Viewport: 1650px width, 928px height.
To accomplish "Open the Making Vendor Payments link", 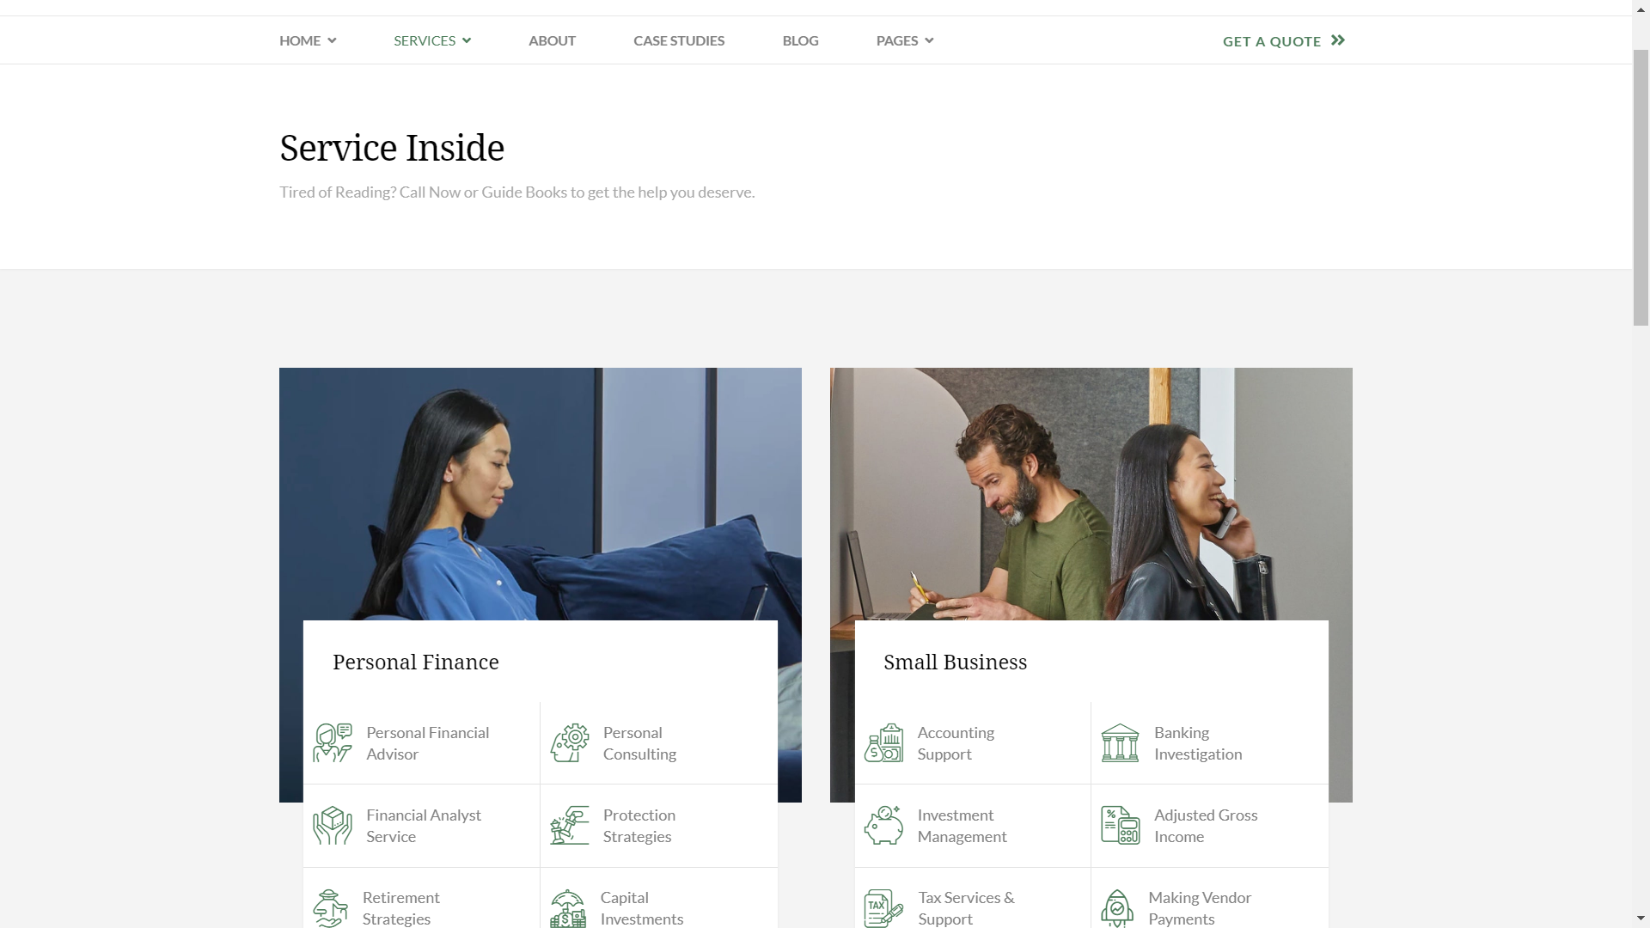I will point(1200,908).
